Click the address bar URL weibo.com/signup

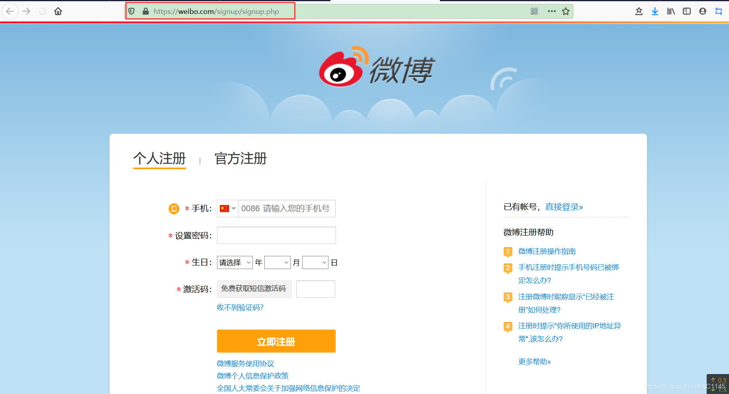pyautogui.click(x=216, y=12)
